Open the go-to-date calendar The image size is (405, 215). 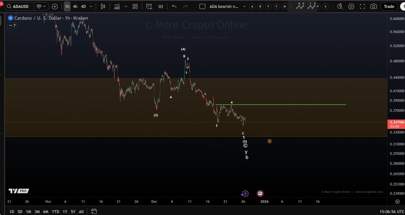94,211
